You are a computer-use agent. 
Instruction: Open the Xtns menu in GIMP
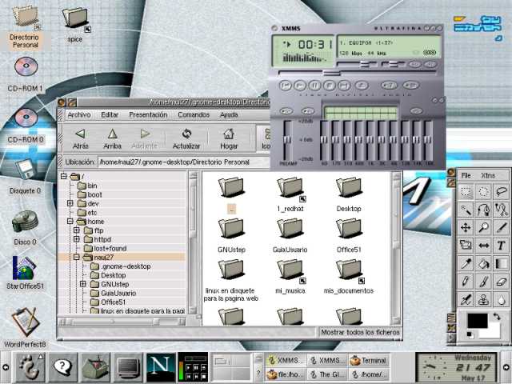[x=488, y=176]
